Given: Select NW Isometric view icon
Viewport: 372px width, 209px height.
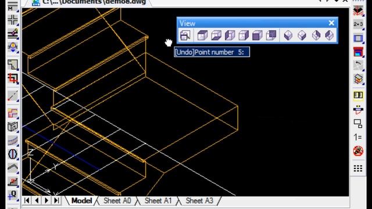Looking at the screenshot, I should (330, 35).
